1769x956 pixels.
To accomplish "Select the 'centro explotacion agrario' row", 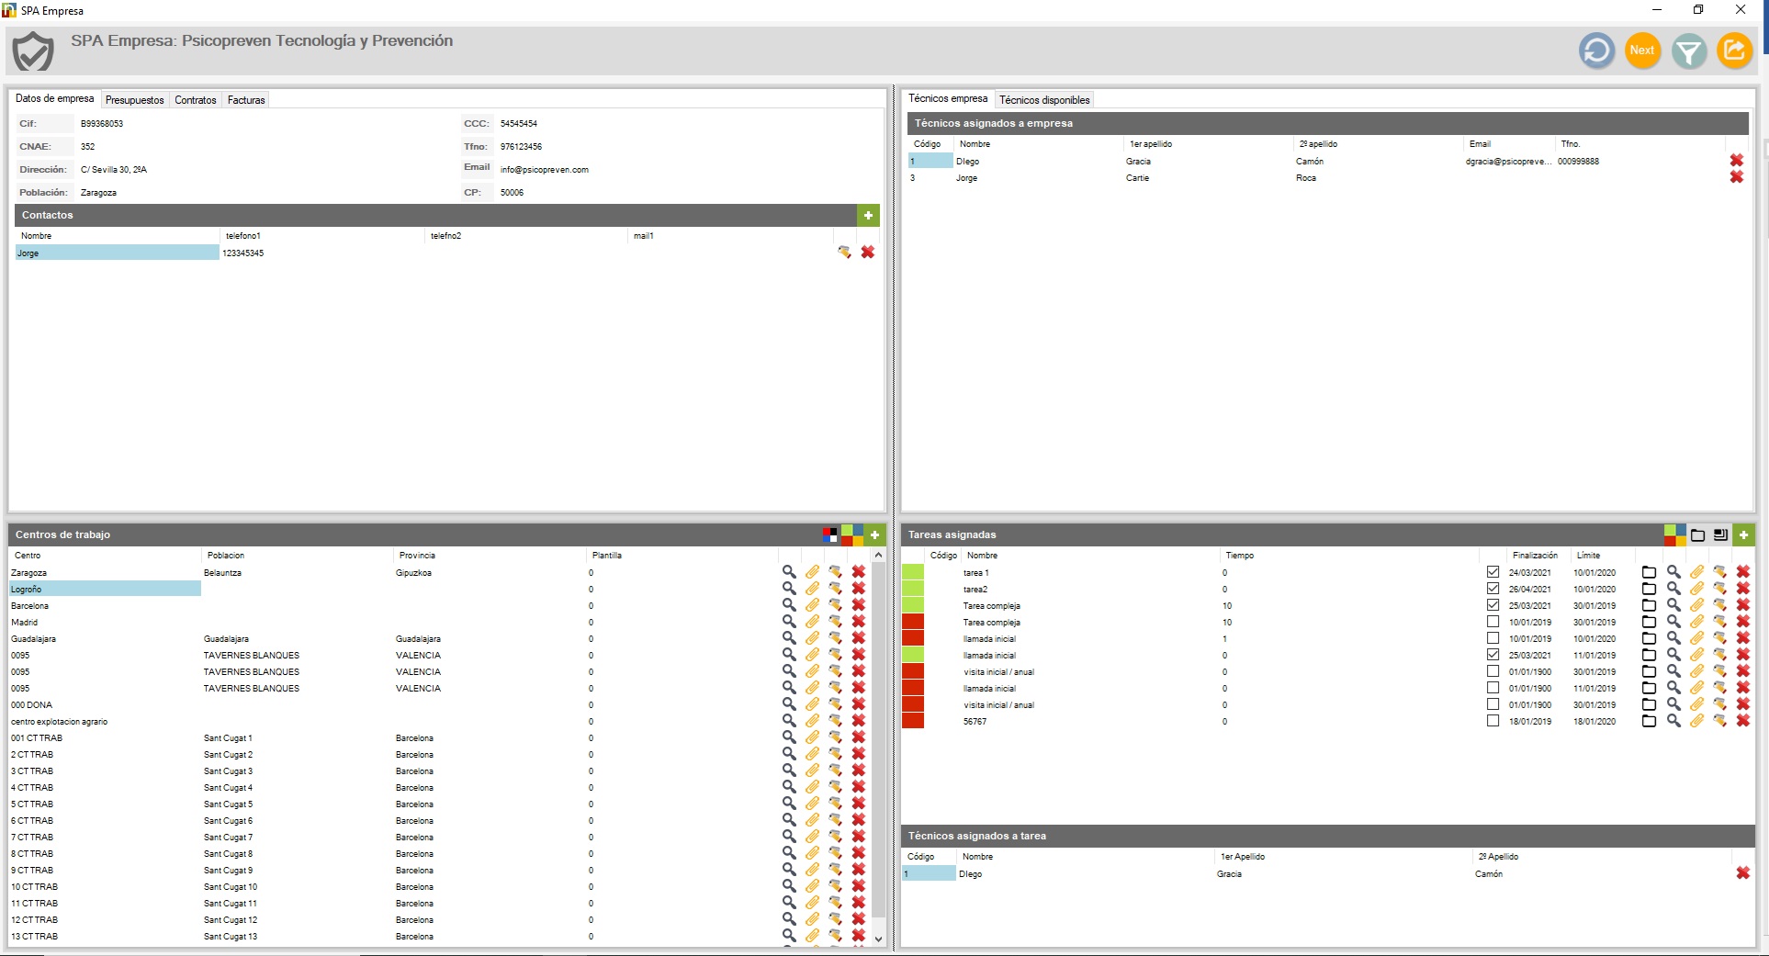I will click(393, 721).
